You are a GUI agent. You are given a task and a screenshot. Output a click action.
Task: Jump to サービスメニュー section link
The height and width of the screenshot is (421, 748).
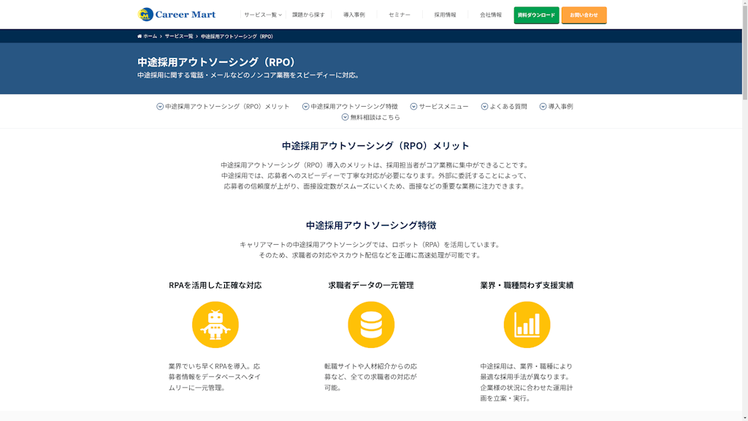click(443, 107)
